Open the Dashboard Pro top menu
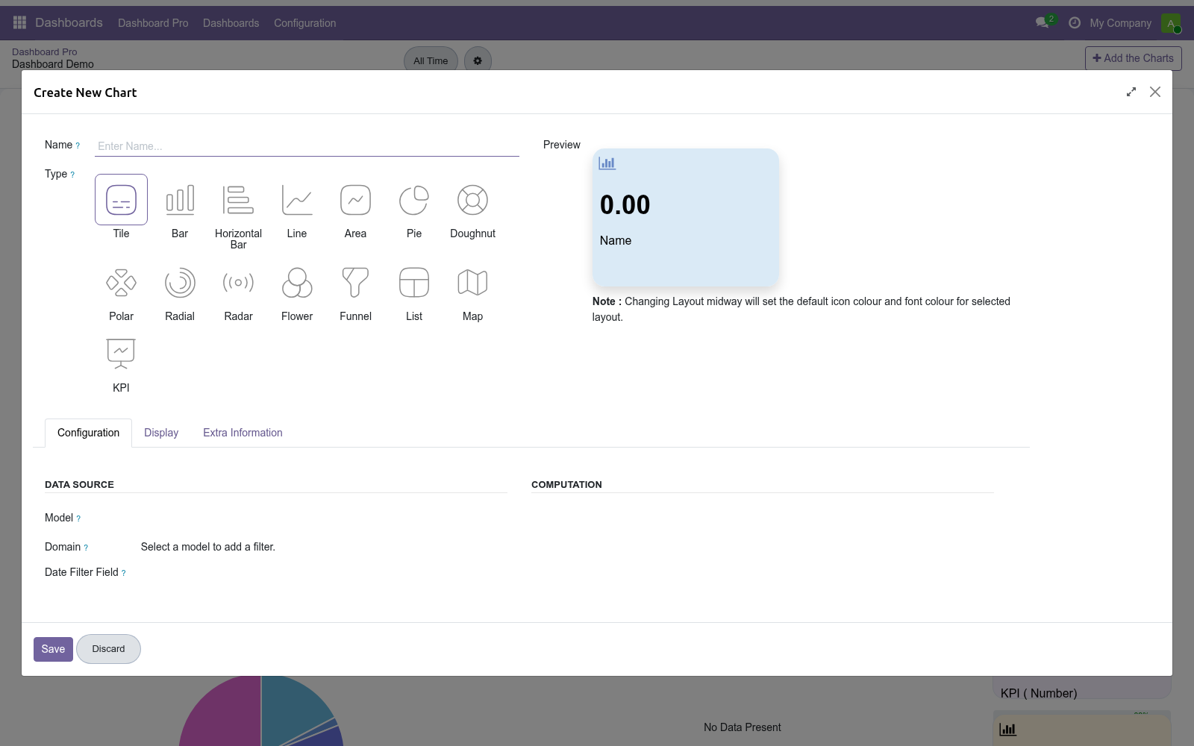The image size is (1194, 746). [153, 23]
